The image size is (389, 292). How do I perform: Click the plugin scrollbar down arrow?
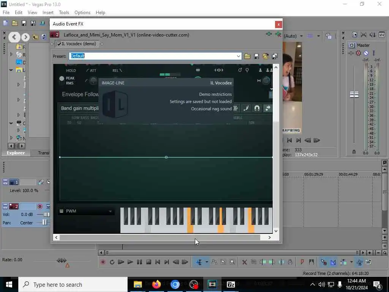click(x=276, y=231)
